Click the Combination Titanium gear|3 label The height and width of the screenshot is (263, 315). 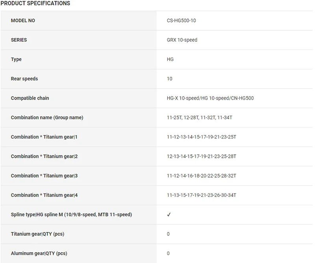click(x=44, y=176)
